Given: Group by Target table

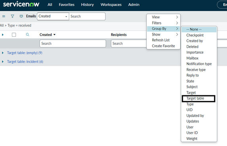Looking at the screenshot, I should tap(199, 99).
